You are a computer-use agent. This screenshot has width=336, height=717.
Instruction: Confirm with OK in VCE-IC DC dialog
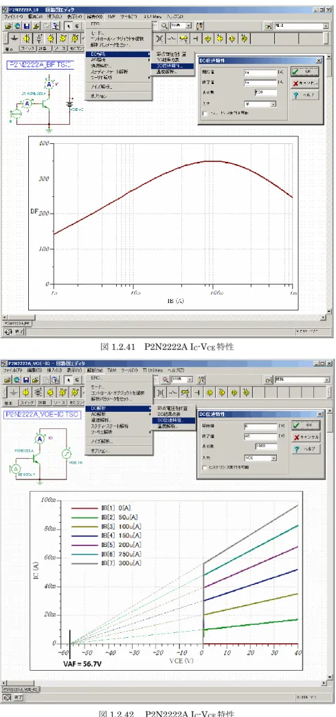(306, 425)
